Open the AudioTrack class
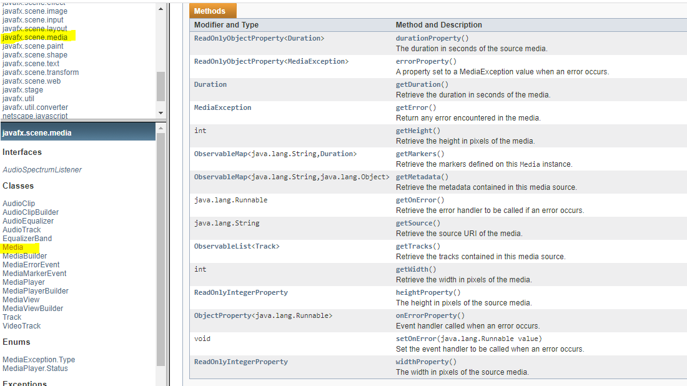 (x=22, y=230)
